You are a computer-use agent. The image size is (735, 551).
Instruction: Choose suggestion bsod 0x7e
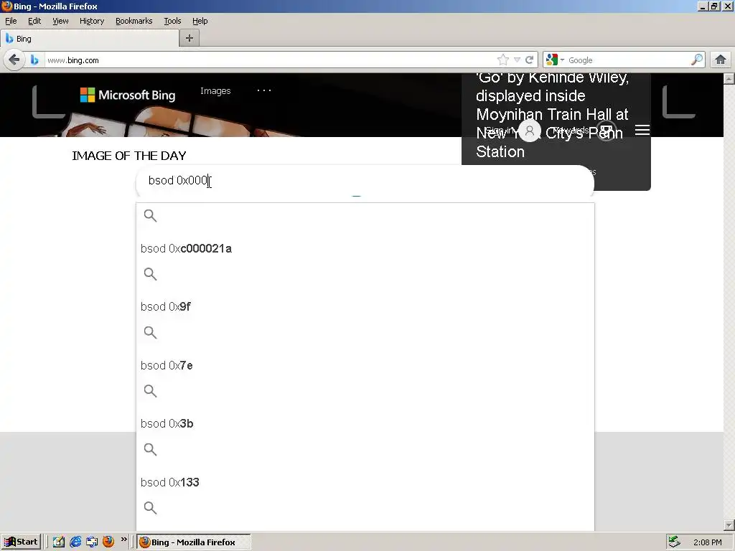(167, 365)
